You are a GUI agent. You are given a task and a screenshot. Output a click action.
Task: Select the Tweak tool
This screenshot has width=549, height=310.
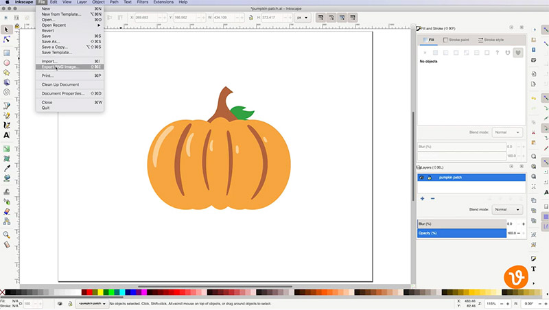coord(6,192)
